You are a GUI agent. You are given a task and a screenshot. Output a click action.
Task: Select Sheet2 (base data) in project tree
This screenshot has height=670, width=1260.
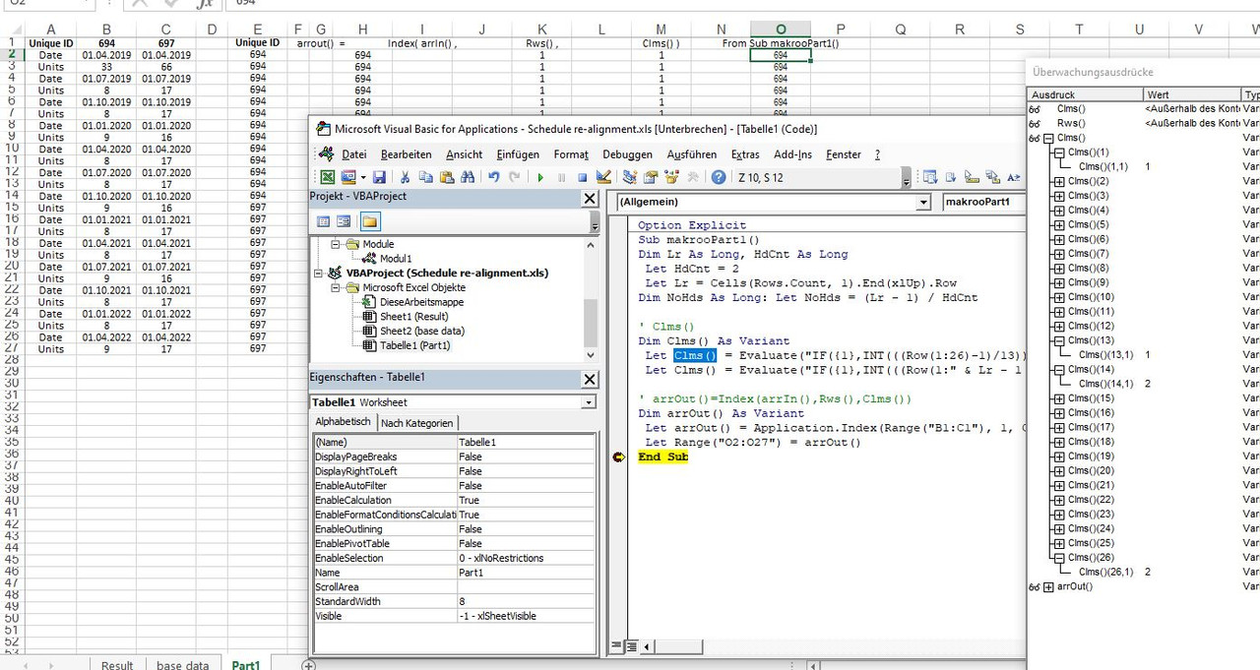pos(421,332)
